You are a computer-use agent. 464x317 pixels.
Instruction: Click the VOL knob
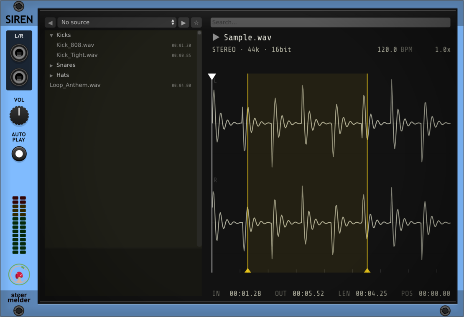point(19,116)
